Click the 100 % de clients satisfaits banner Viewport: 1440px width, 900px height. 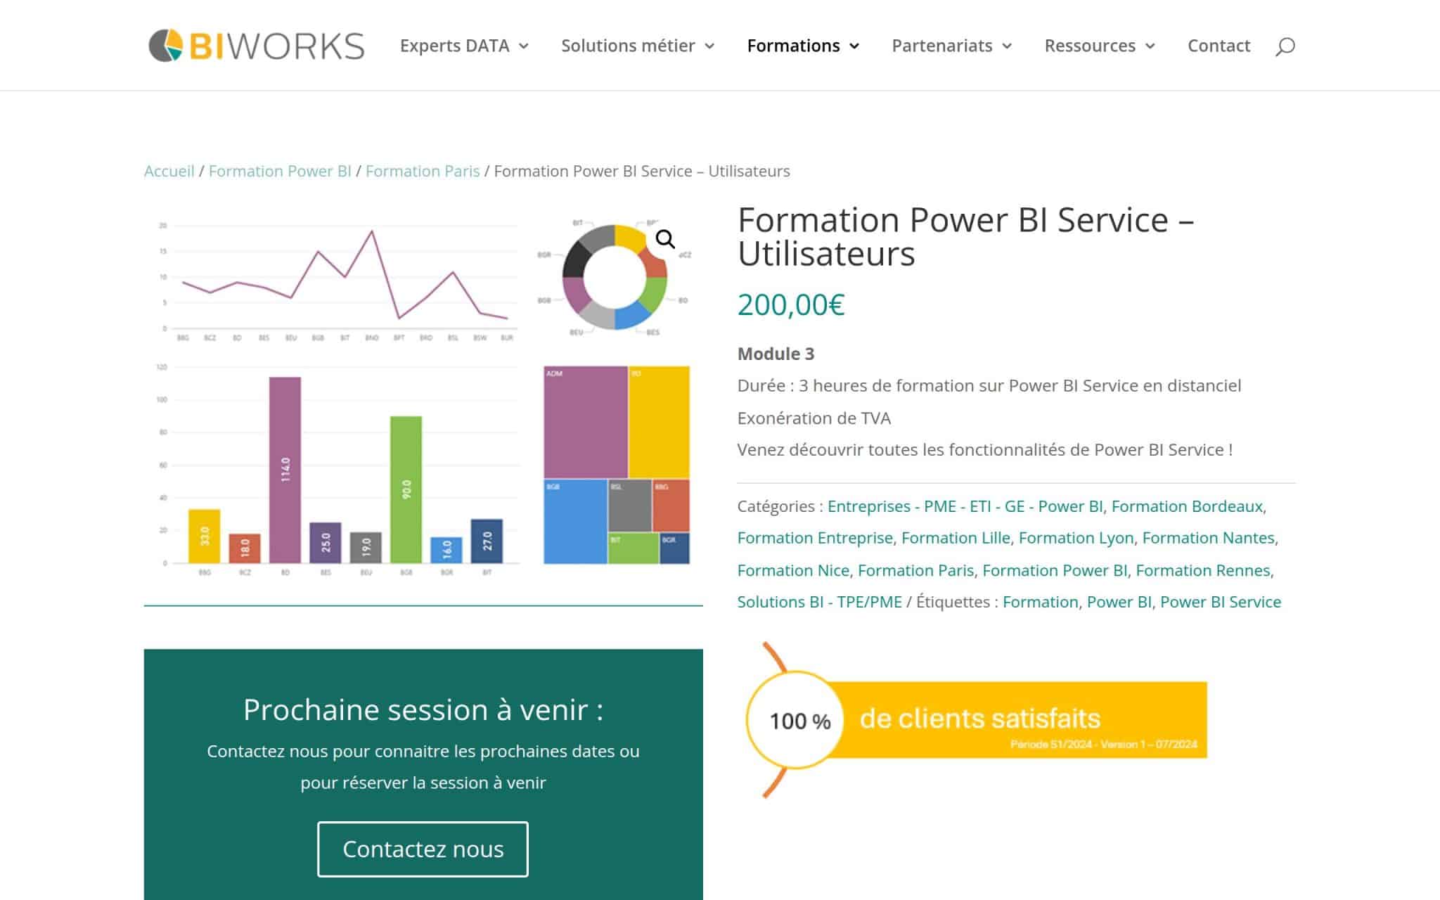[976, 720]
